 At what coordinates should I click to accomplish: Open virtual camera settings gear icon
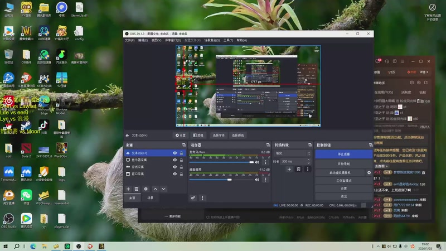pyautogui.click(x=369, y=173)
